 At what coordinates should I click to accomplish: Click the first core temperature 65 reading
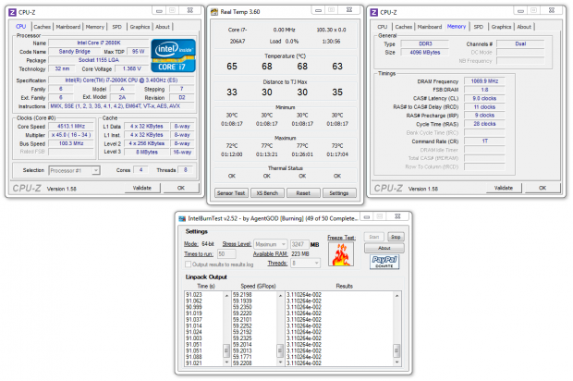[x=232, y=67]
